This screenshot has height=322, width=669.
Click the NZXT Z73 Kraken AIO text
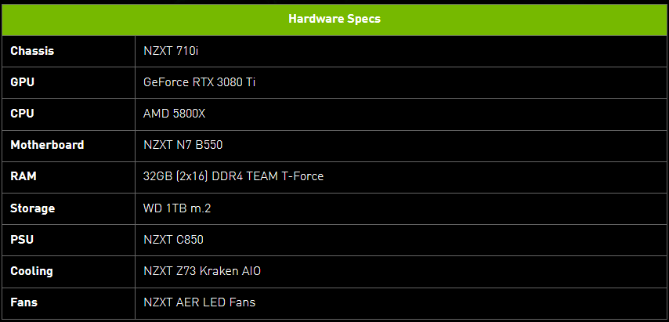coord(202,271)
